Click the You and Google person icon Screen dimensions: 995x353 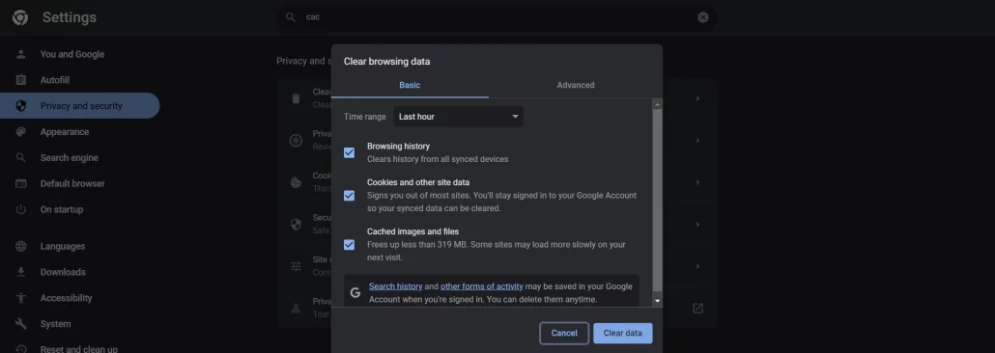point(21,54)
